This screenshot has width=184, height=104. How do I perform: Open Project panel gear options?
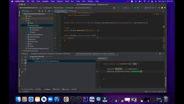pos(49,11)
